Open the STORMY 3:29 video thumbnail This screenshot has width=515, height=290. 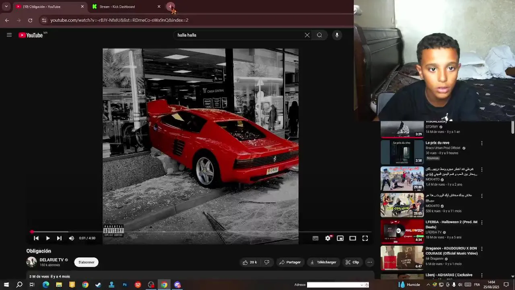tap(402, 129)
